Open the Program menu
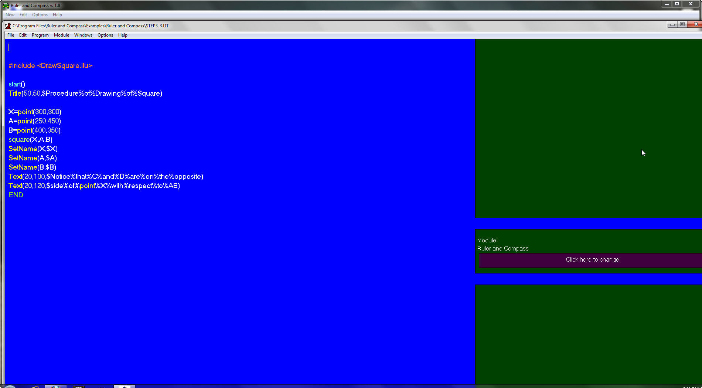The width and height of the screenshot is (702, 388). tap(40, 35)
